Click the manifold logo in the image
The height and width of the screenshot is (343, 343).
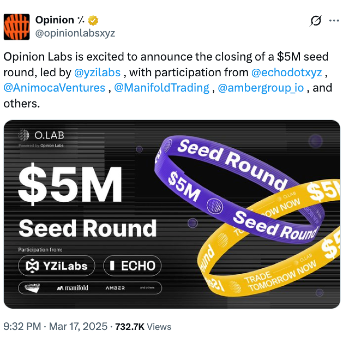72,287
